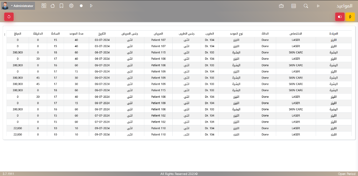This screenshot has height=176, width=358.
Task: Go to the home icon
Action: click(x=52, y=6)
